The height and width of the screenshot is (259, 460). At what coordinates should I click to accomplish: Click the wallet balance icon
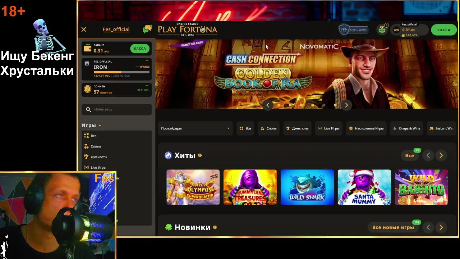(x=87, y=48)
